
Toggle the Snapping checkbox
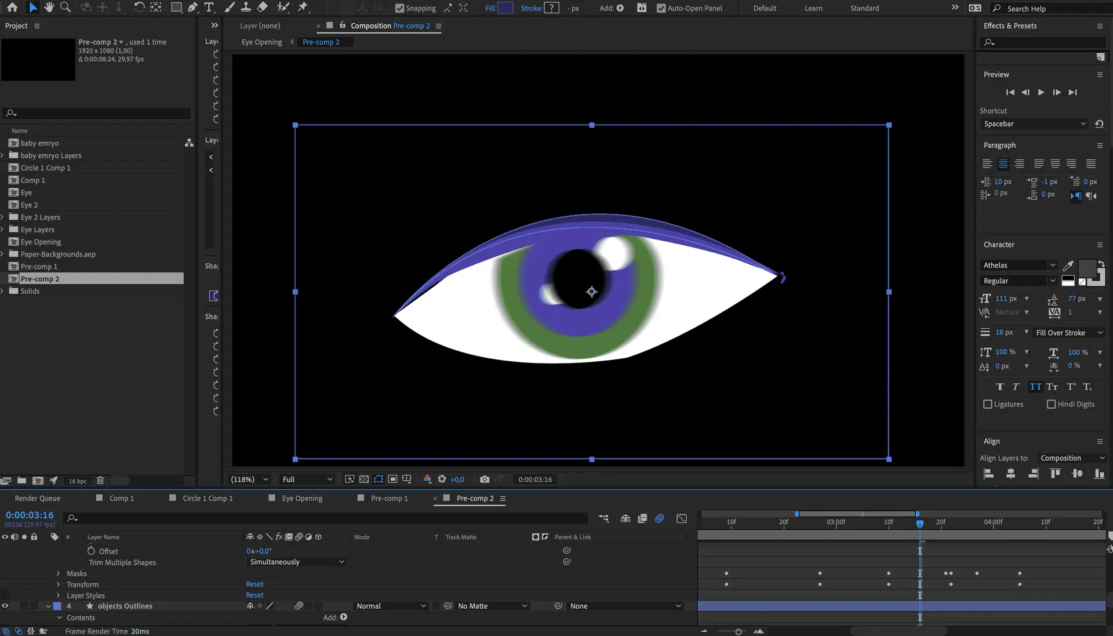[x=399, y=8]
